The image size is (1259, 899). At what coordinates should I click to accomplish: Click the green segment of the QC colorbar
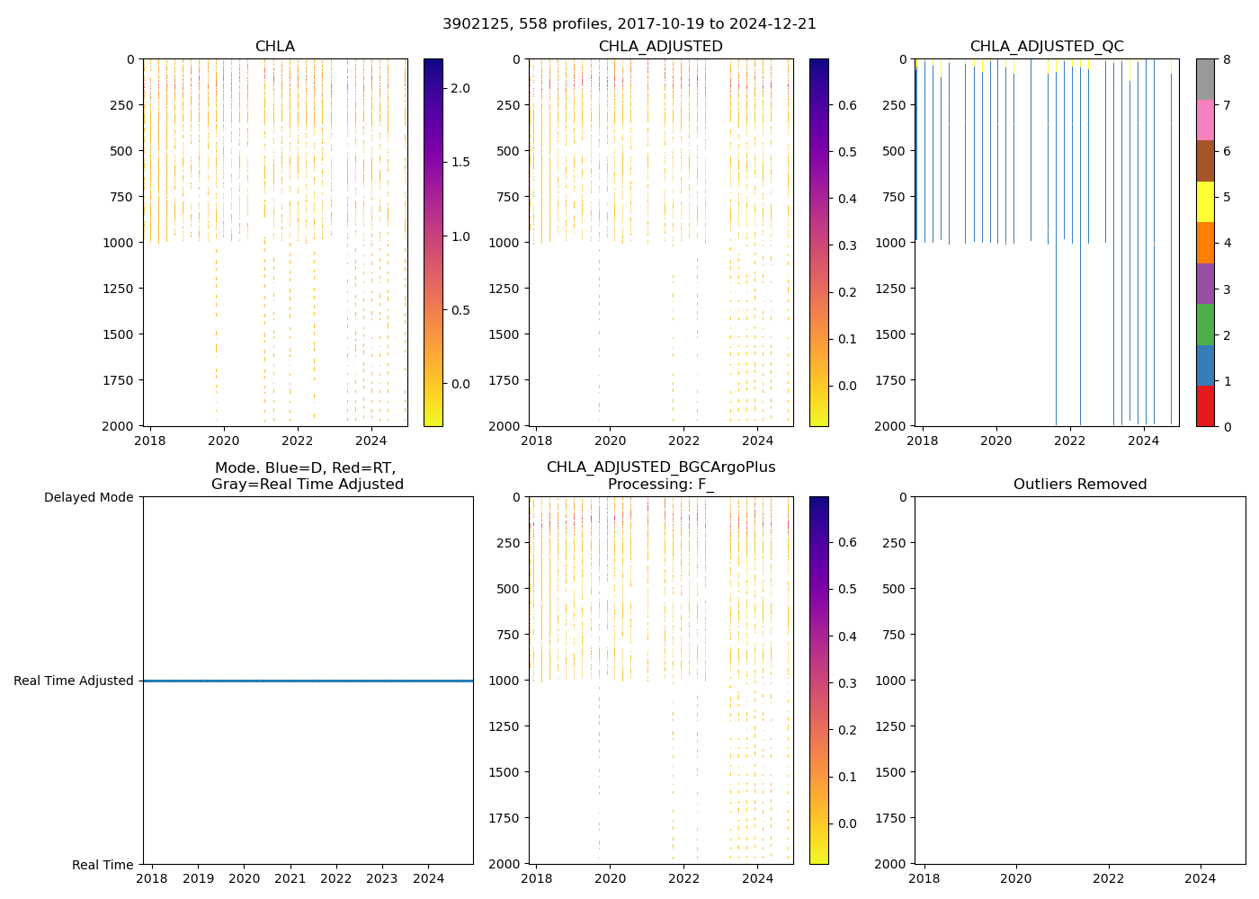1205,325
